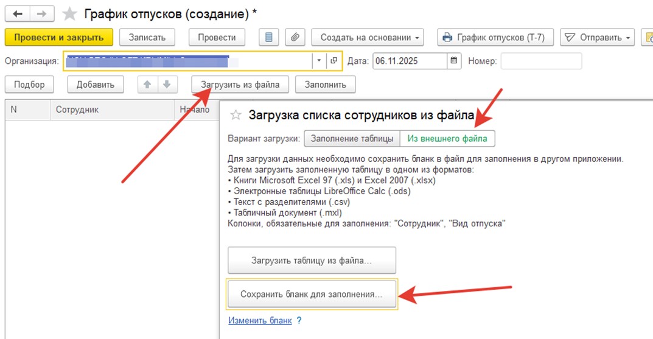
Task: Click the forward navigation arrow
Action: tap(41, 13)
